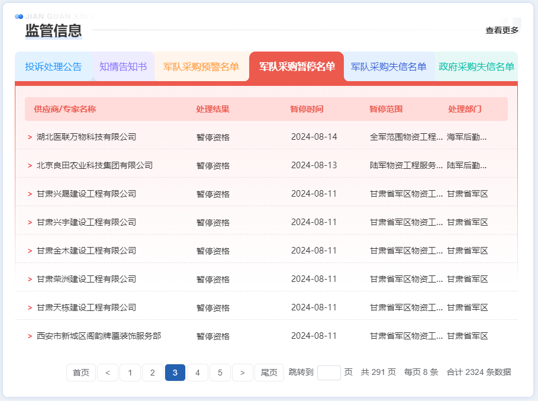The image size is (538, 401).
Task: Open 湖北医联万物科技有限公司 entry
Action: click(86, 137)
